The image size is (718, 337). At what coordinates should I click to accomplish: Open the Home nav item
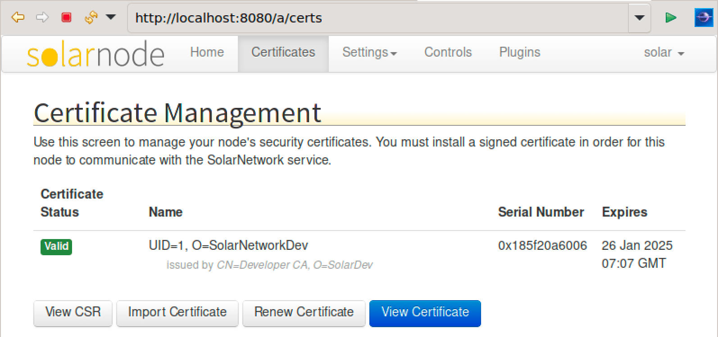(x=207, y=52)
